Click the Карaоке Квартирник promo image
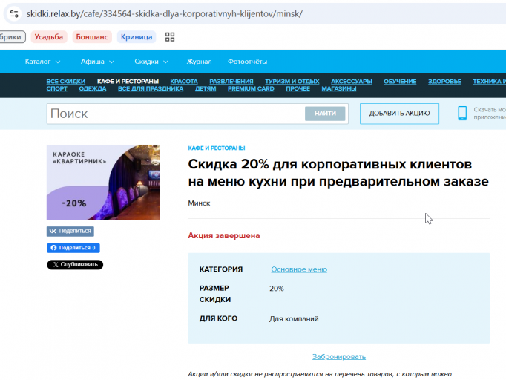Viewport: 506px width, 380px height. click(x=103, y=183)
